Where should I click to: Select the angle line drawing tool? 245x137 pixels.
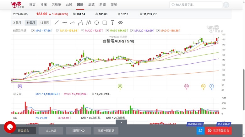click(x=73, y=23)
